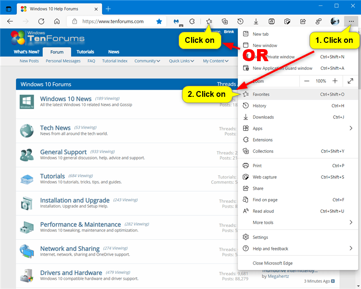Click the Refresh page icon
The height and width of the screenshot is (289, 361).
pos(41,21)
